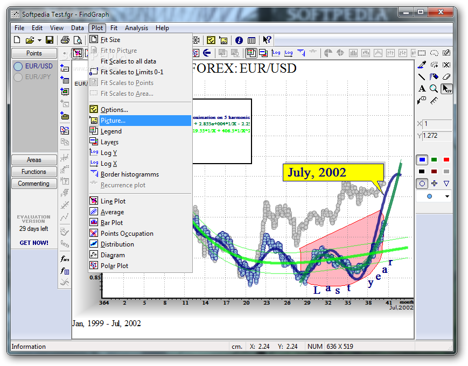The height and width of the screenshot is (366, 468).
Task: Click the Picture toolbar icon
Action: pyautogui.click(x=223, y=40)
